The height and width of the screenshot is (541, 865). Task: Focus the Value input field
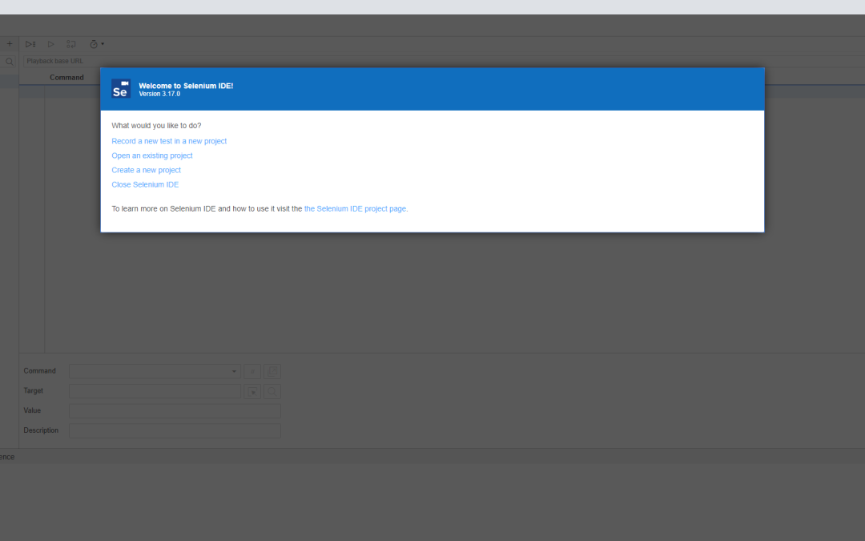point(175,410)
